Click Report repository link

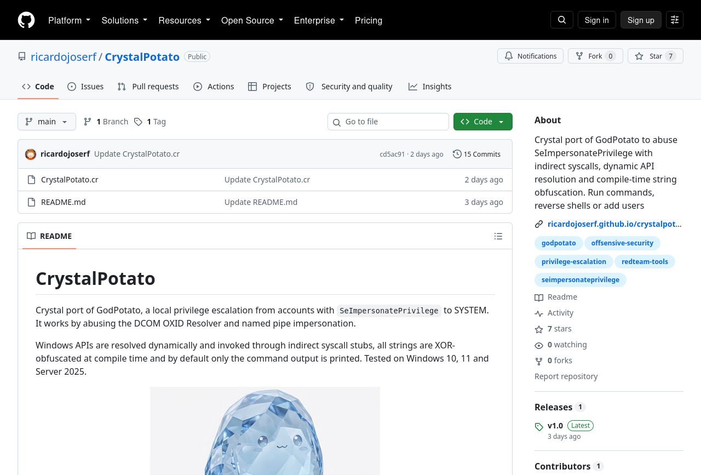point(566,376)
